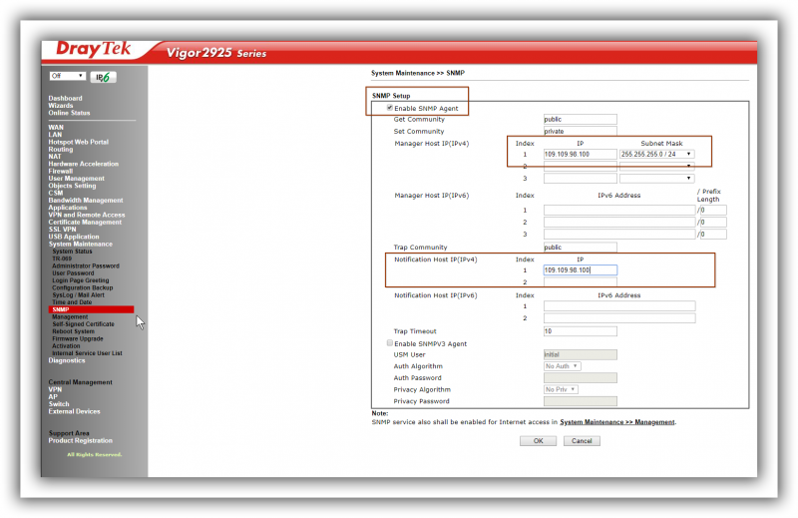Image resolution: width=798 pixels, height=518 pixels.
Task: Open Subnet Mask dropdown for index 1
Action: [x=657, y=154]
